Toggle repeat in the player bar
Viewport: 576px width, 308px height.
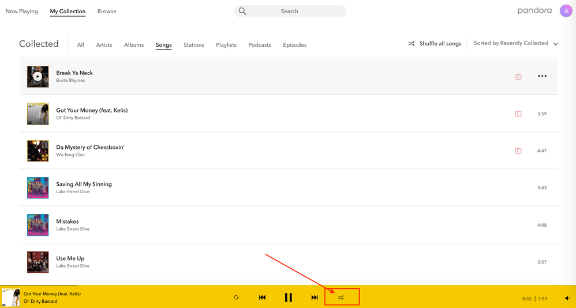[236, 298]
